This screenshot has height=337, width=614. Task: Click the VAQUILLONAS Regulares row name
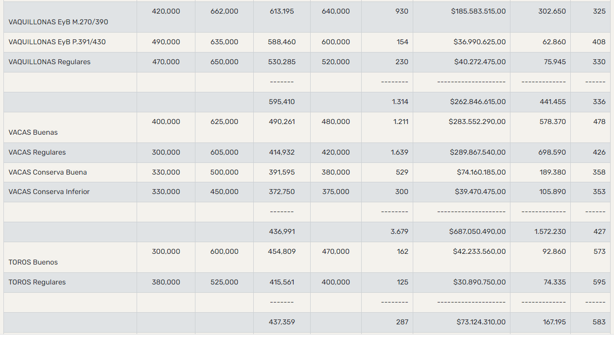[x=50, y=62]
